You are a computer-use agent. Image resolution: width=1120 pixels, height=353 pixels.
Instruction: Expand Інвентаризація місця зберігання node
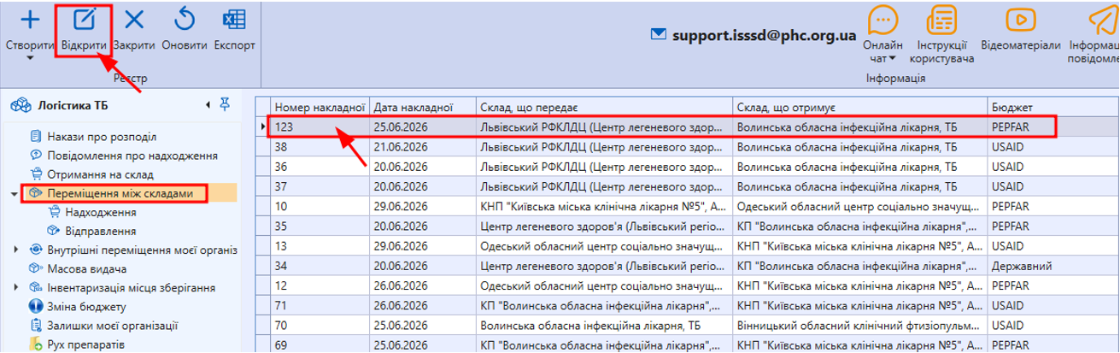16,288
